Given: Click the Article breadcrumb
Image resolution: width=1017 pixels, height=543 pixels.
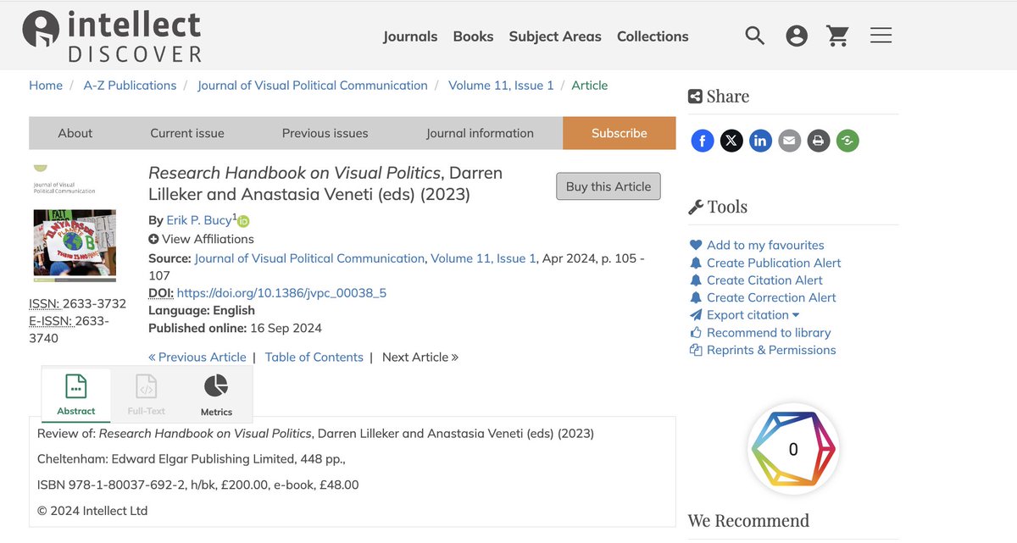Looking at the screenshot, I should 590,86.
